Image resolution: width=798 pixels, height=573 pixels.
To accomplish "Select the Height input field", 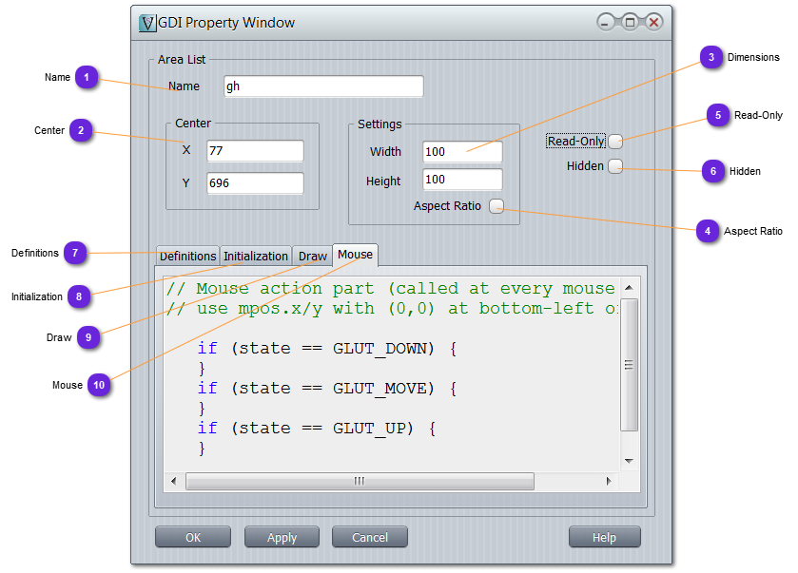I will click(462, 180).
